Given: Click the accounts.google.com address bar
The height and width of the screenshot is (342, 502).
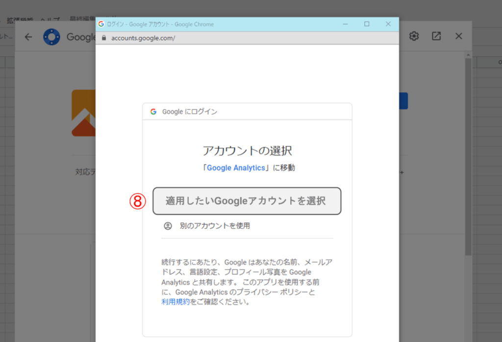Looking at the screenshot, I should [x=245, y=38].
